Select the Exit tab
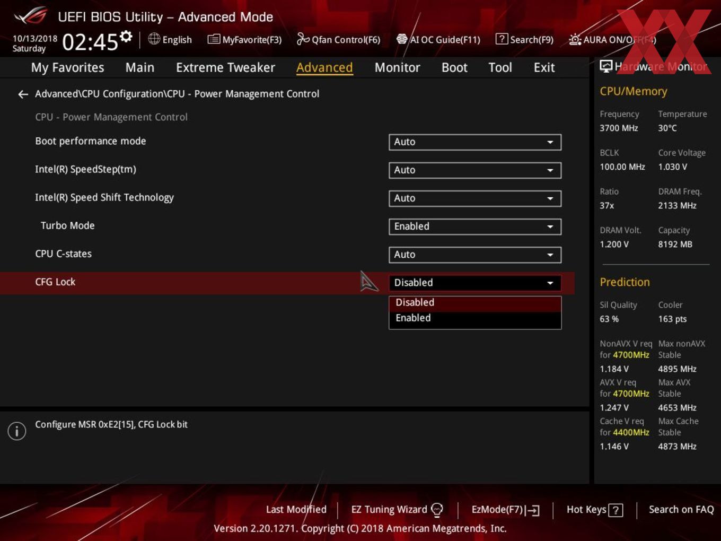The width and height of the screenshot is (721, 541). (x=544, y=67)
